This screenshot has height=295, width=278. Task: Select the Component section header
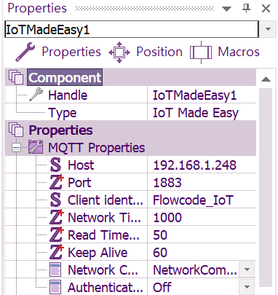point(65,78)
